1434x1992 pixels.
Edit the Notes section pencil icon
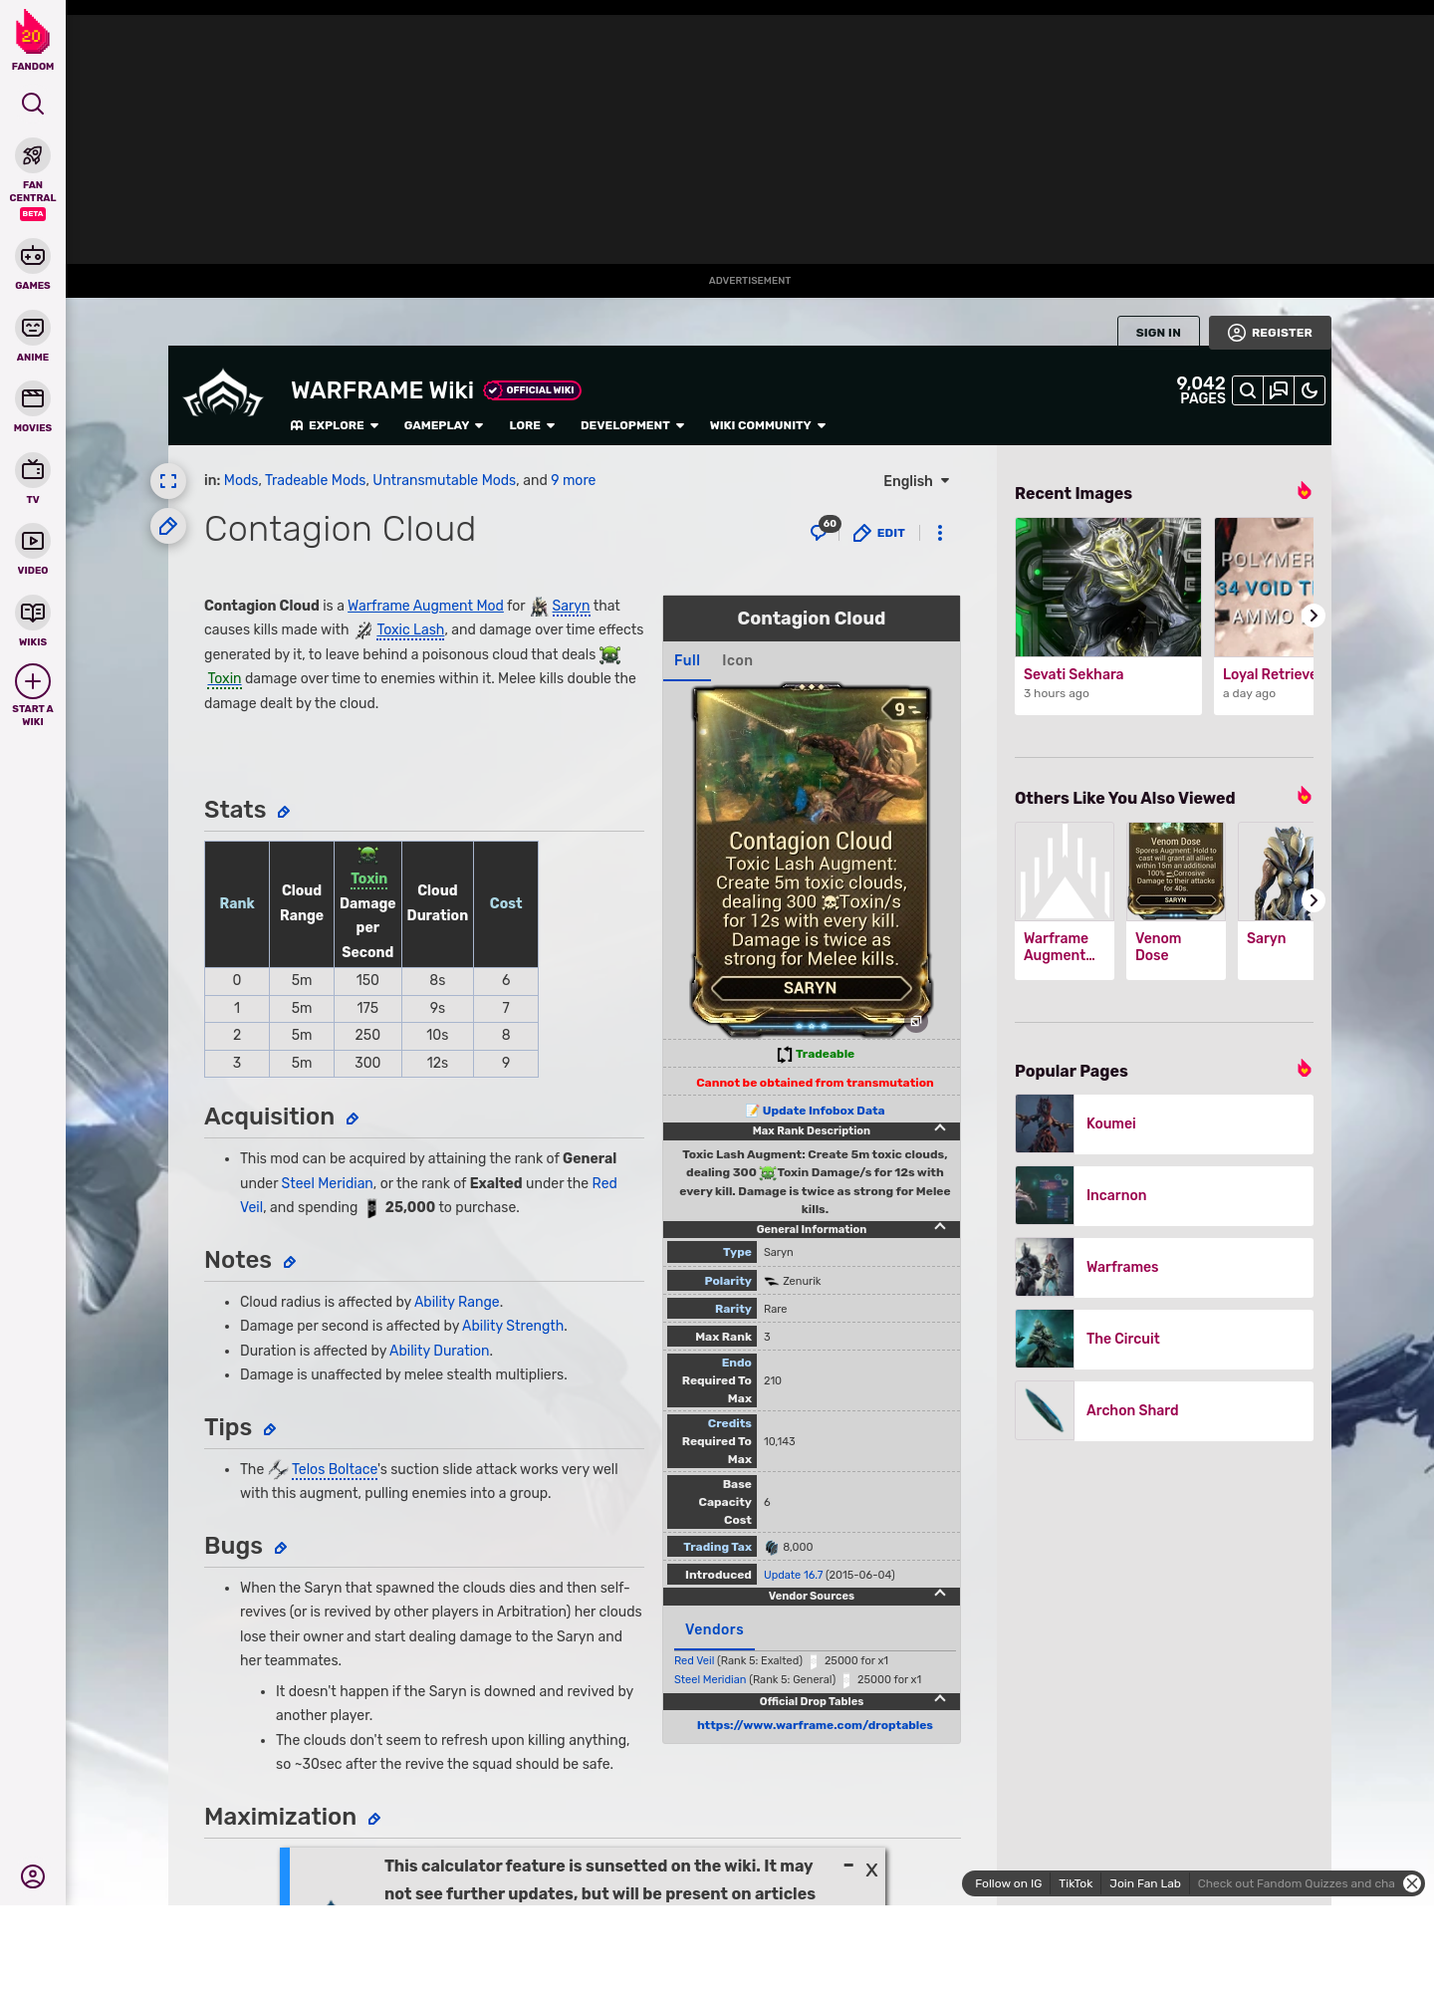[x=290, y=1263]
